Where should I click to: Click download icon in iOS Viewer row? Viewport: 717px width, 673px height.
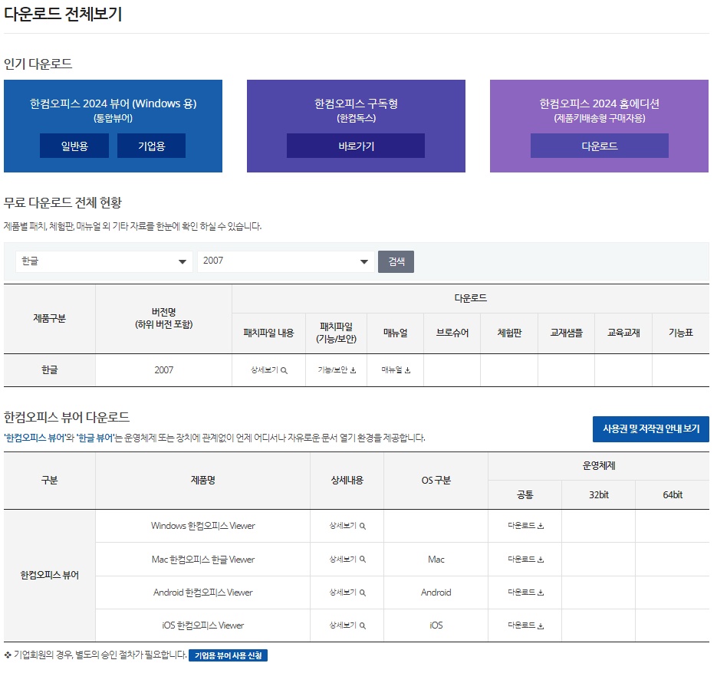point(541,626)
